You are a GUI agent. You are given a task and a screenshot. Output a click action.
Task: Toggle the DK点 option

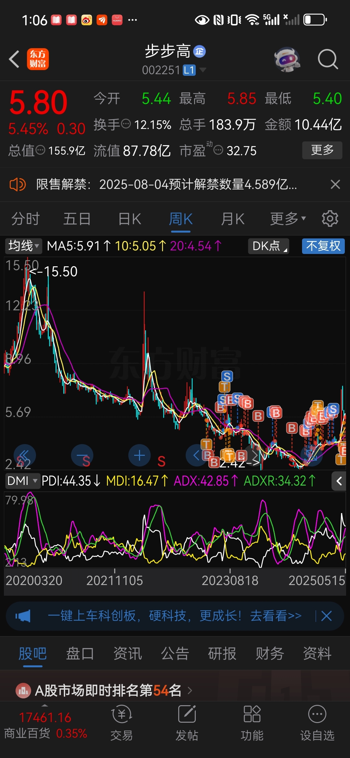(x=269, y=246)
